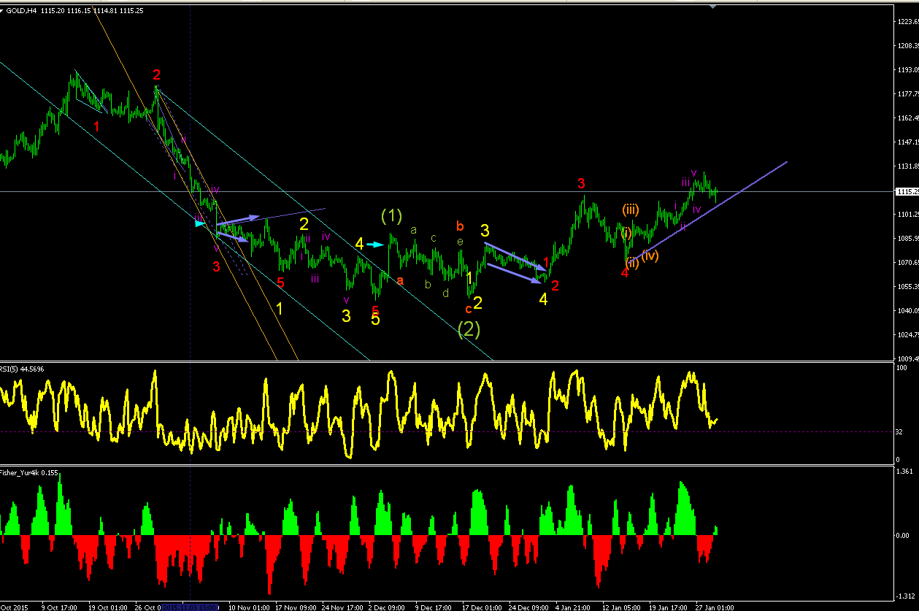Select the gray d wave label

[444, 293]
